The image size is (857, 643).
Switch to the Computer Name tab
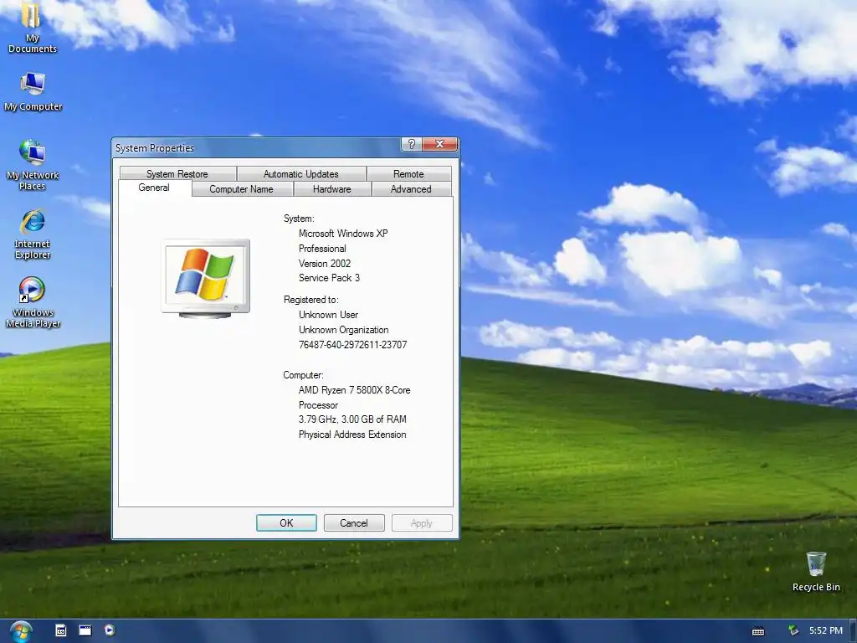pyautogui.click(x=242, y=189)
